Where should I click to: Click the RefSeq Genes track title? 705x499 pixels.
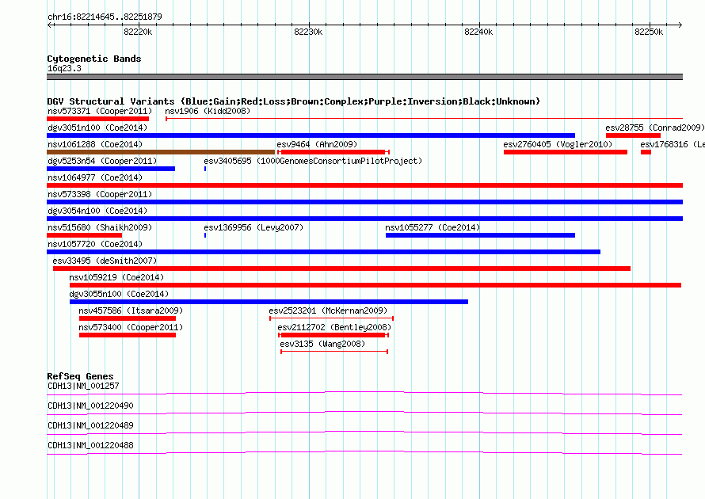pyautogui.click(x=80, y=376)
